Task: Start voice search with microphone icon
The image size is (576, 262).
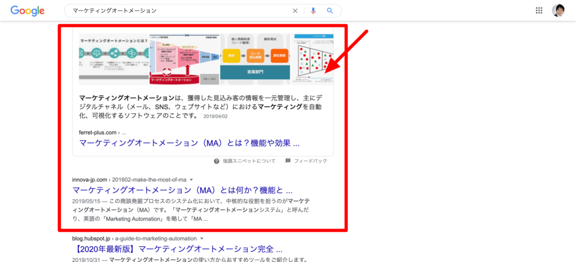Action: [313, 11]
